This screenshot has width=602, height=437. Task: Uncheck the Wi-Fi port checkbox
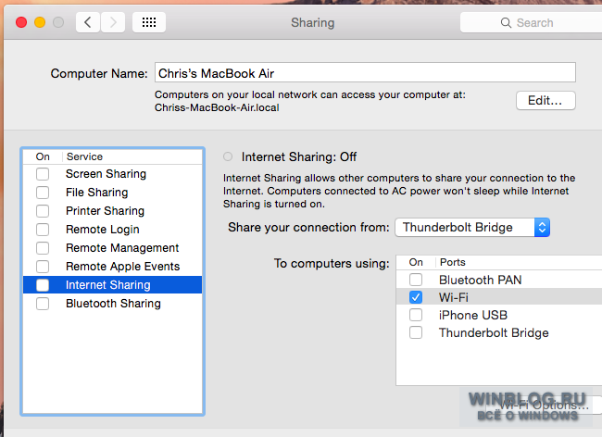coord(416,297)
